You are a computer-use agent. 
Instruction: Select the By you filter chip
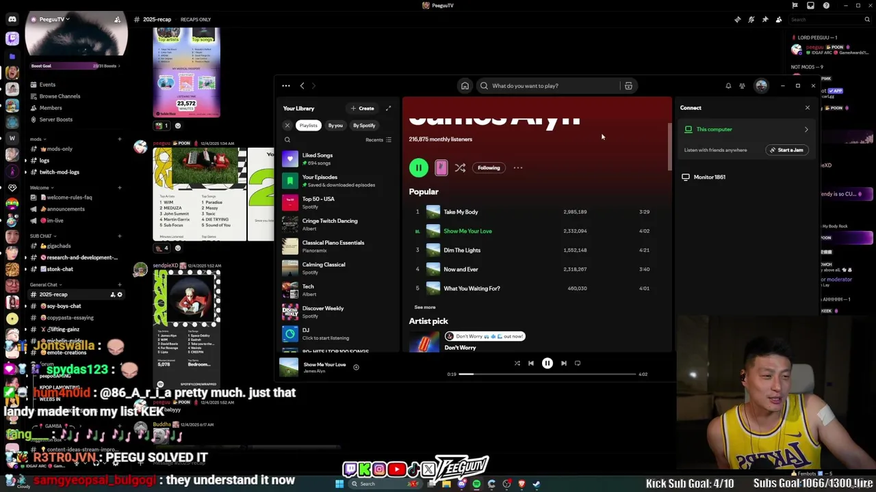335,125
